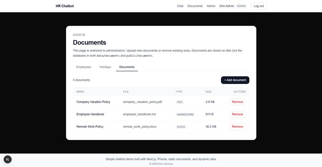Click the 3 documents count label
Image resolution: width=322 pixels, height=167 pixels.
[x=81, y=80]
